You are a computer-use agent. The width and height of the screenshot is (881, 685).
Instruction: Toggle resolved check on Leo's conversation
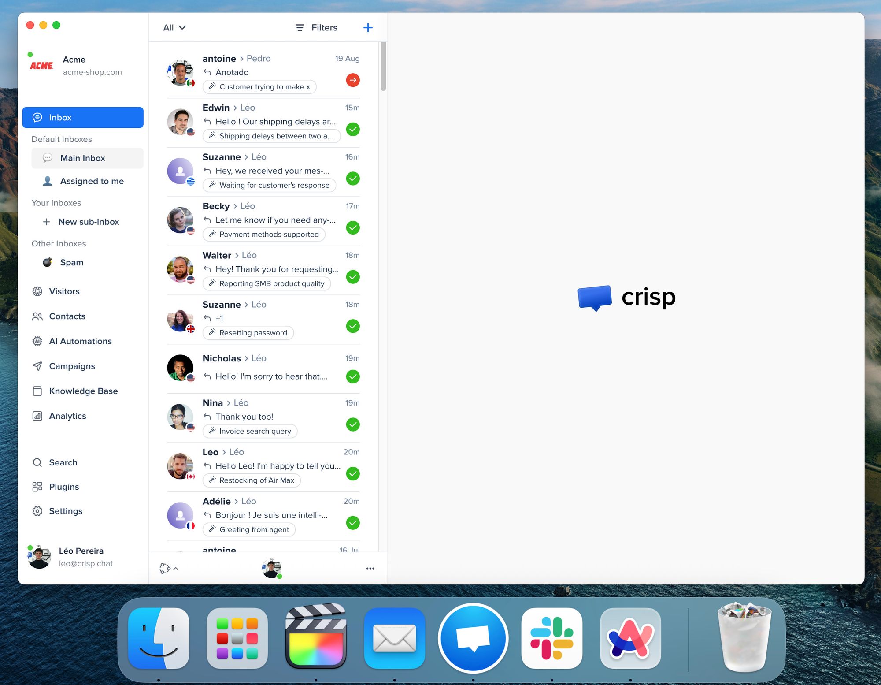353,474
